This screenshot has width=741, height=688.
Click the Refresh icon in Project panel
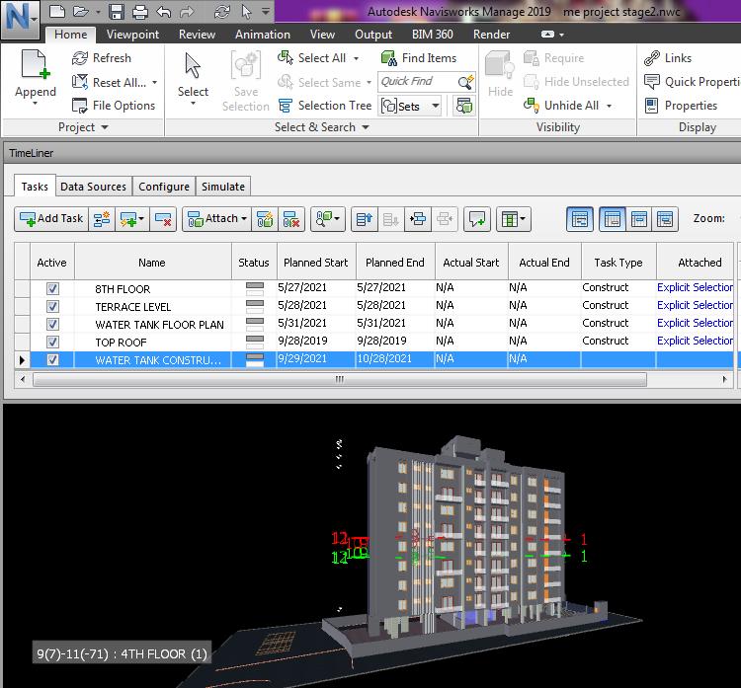(80, 58)
